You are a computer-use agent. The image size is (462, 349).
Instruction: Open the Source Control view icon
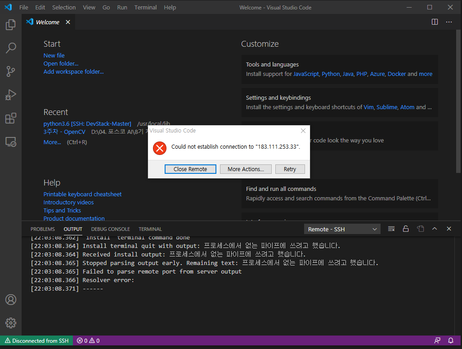pyautogui.click(x=11, y=71)
